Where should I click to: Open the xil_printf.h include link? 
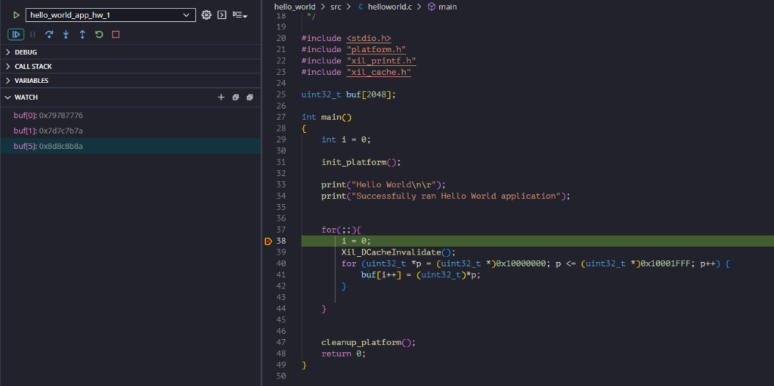[381, 60]
